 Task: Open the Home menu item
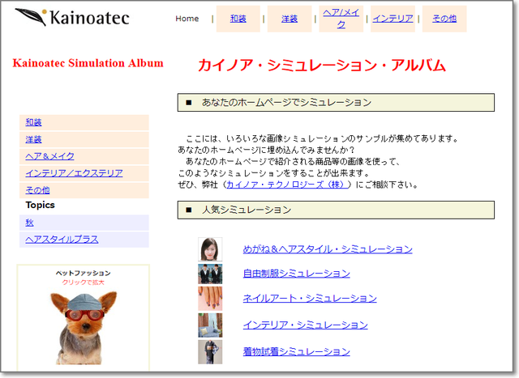click(x=187, y=19)
